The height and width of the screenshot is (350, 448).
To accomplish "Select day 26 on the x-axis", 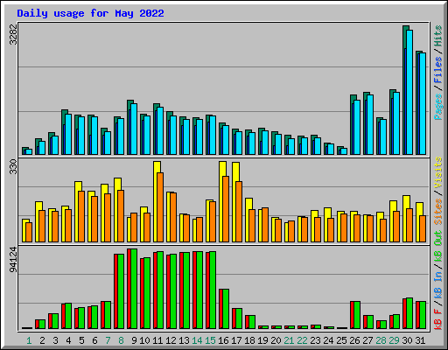I will [x=354, y=340].
